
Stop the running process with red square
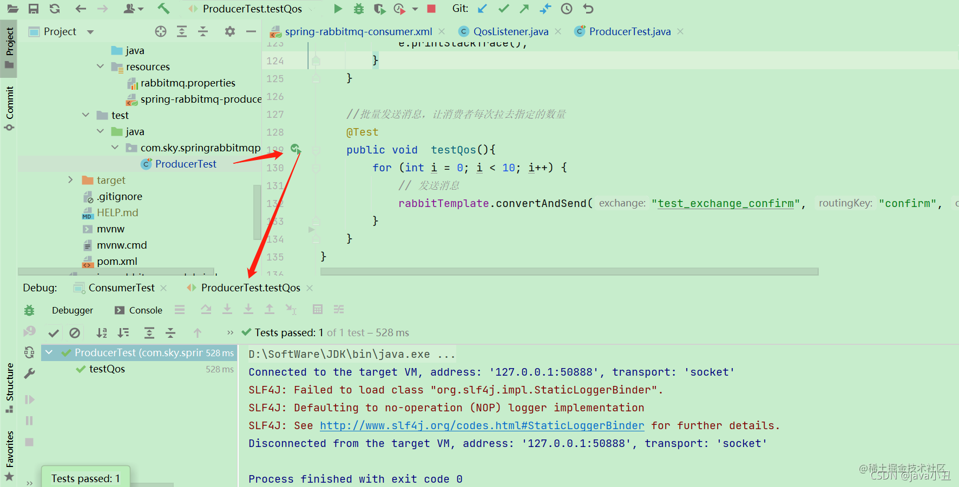coord(431,9)
